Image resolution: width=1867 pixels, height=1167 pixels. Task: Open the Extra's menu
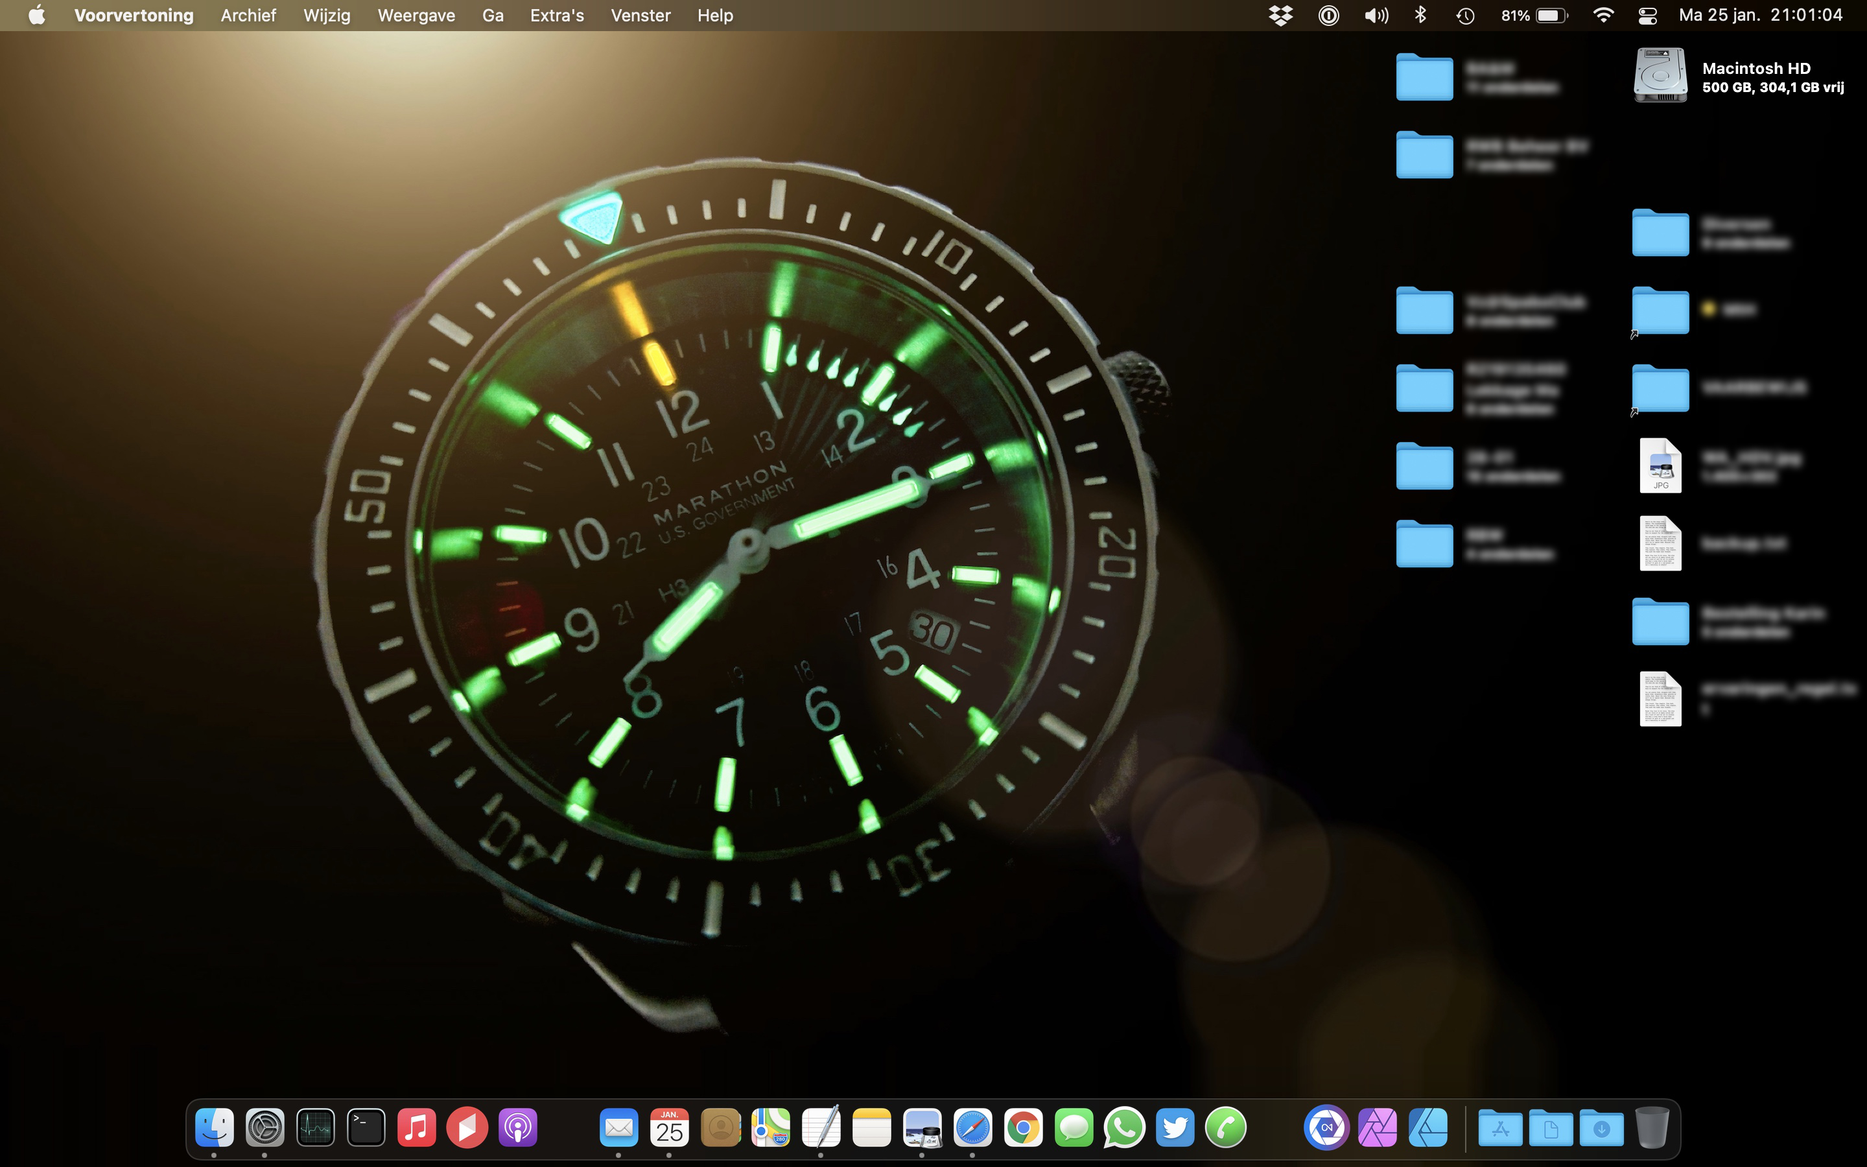(557, 16)
